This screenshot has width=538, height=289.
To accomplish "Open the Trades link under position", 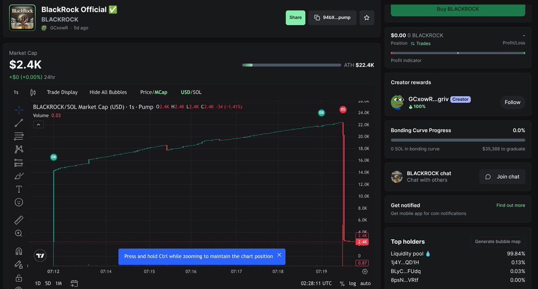I will coord(421,43).
